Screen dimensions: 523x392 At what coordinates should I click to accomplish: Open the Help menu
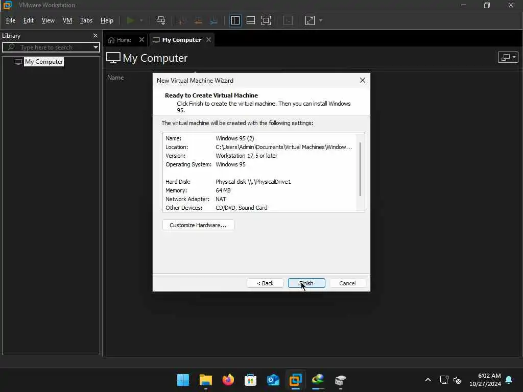pyautogui.click(x=107, y=20)
